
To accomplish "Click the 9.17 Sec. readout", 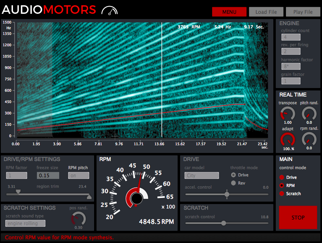I will 253,27.
